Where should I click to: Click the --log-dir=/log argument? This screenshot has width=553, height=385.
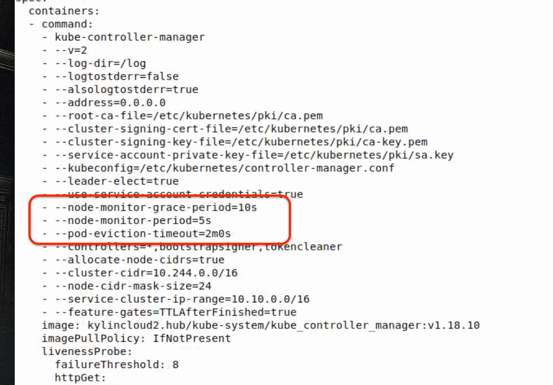tap(107, 63)
